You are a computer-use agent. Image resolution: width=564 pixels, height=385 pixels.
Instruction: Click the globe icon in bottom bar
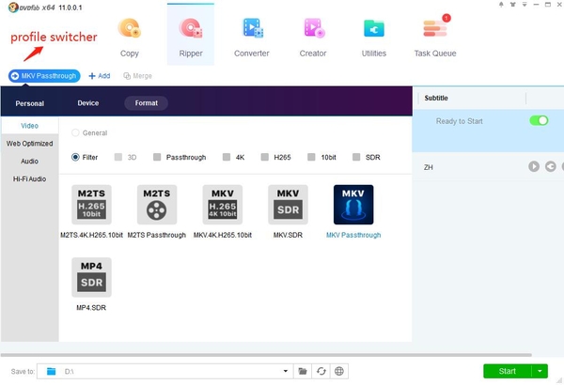point(339,371)
